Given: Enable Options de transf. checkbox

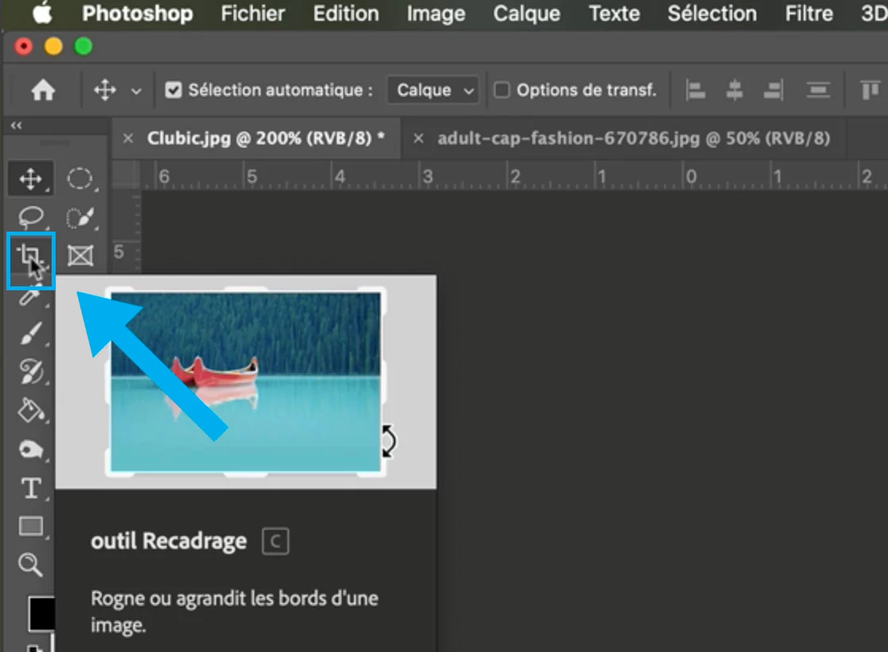Looking at the screenshot, I should pos(502,90).
